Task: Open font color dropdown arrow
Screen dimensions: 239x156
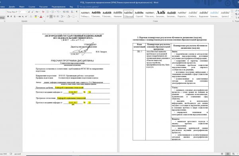Action: 43,16
